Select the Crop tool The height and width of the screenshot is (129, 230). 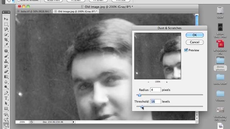[6, 40]
